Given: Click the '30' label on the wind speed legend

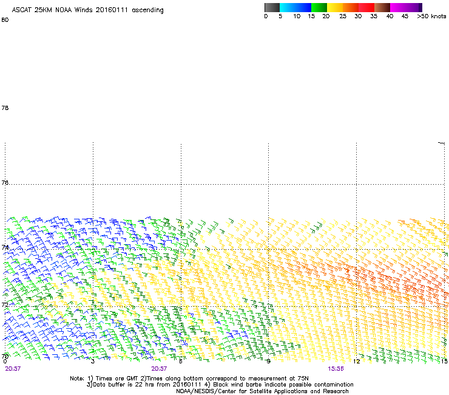Looking at the screenshot, I should [358, 16].
